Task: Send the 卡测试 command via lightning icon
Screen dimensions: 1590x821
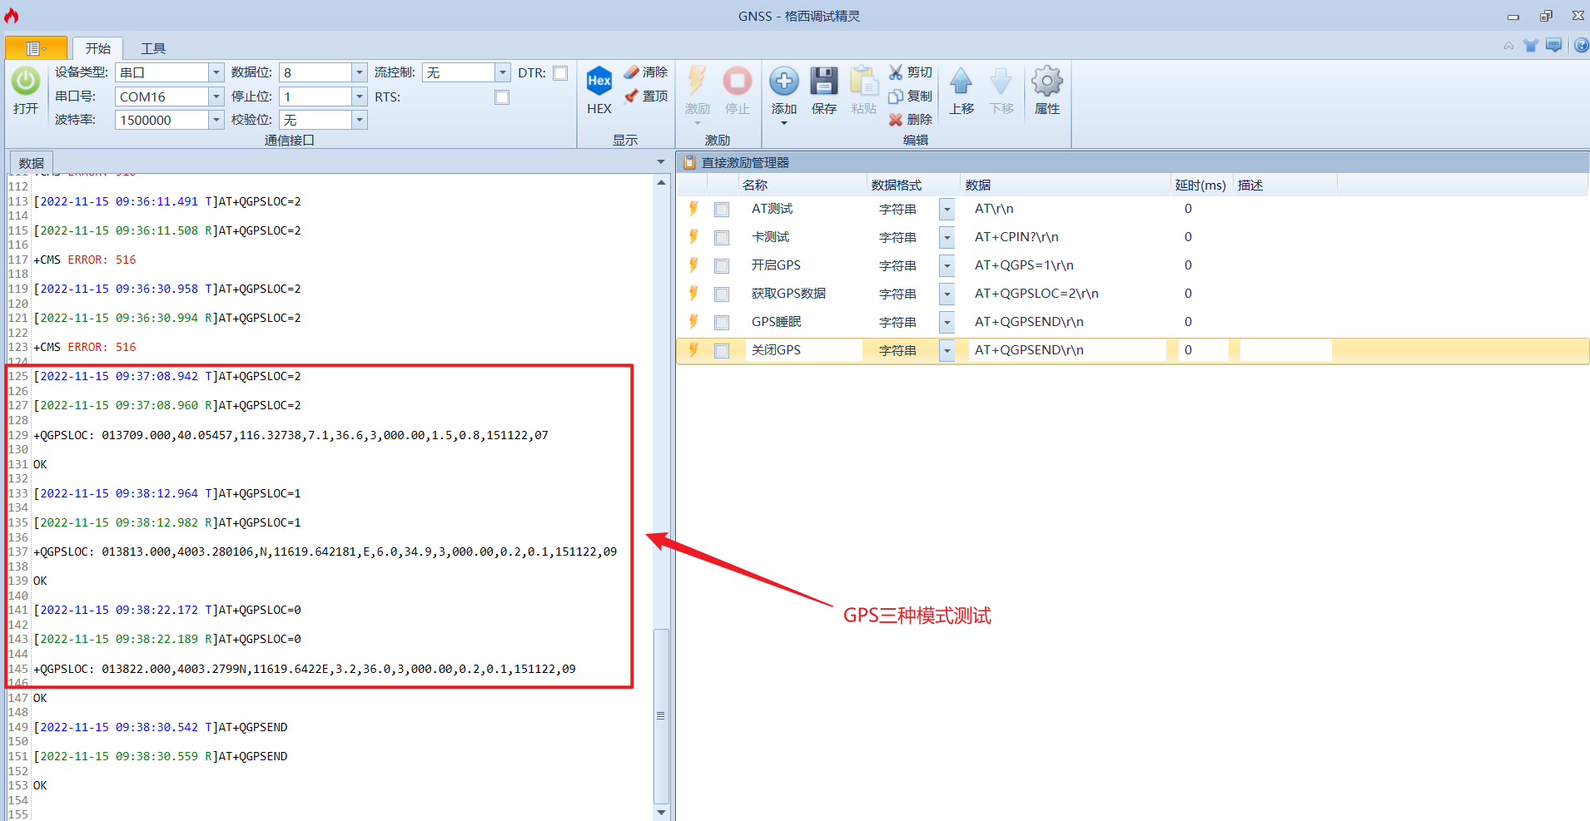Action: [693, 237]
